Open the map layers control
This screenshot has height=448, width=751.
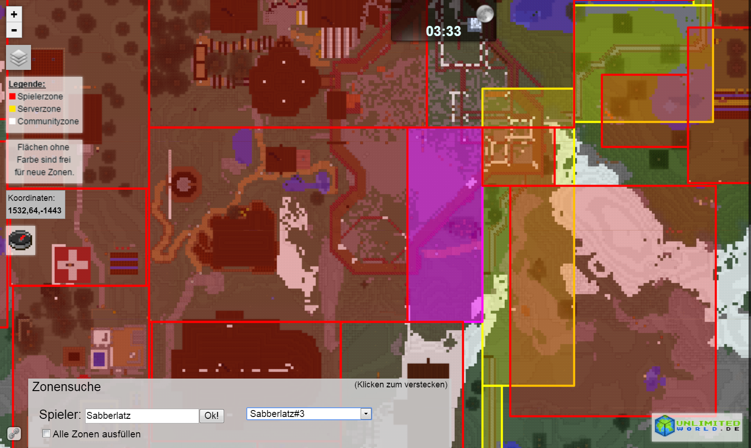19,57
